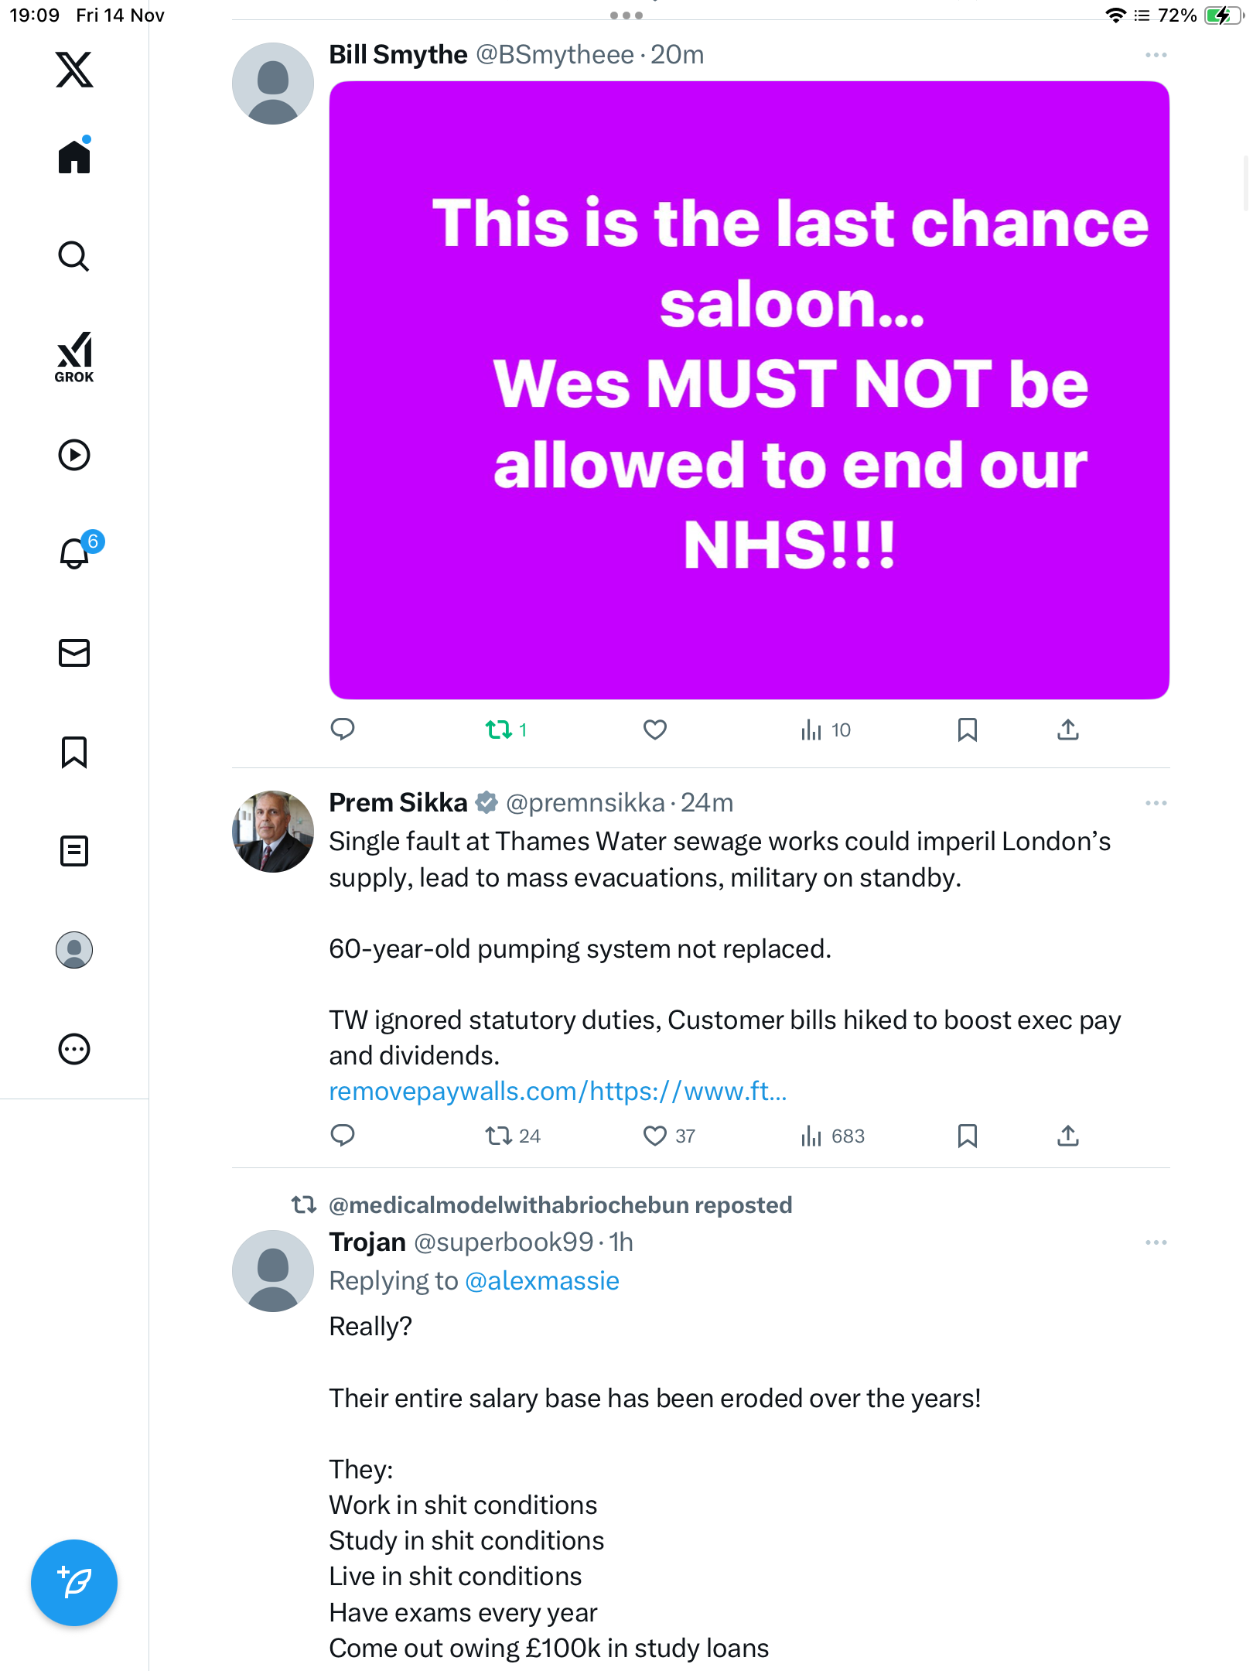Open the purple NHS image
This screenshot has width=1253, height=1671.
pos(749,390)
